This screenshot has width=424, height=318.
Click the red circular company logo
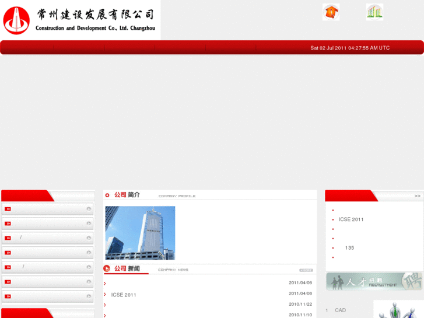pyautogui.click(x=16, y=20)
